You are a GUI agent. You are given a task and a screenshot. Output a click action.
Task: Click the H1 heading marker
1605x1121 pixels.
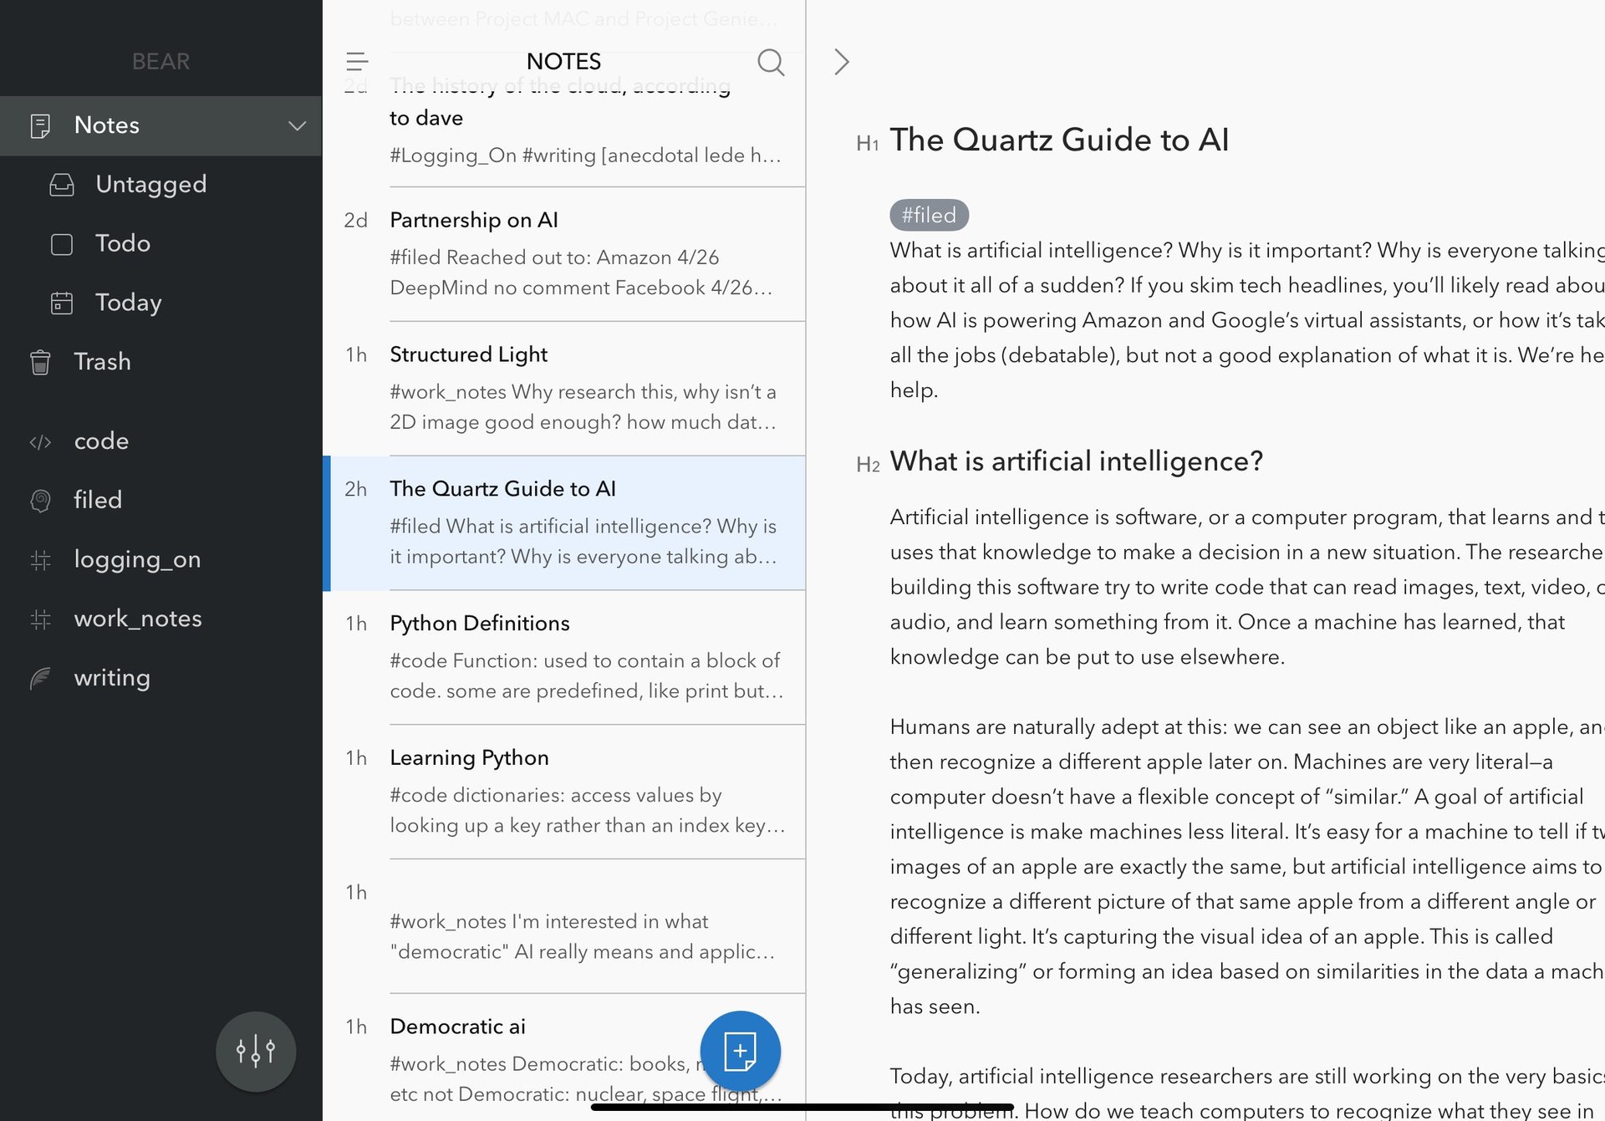867,144
